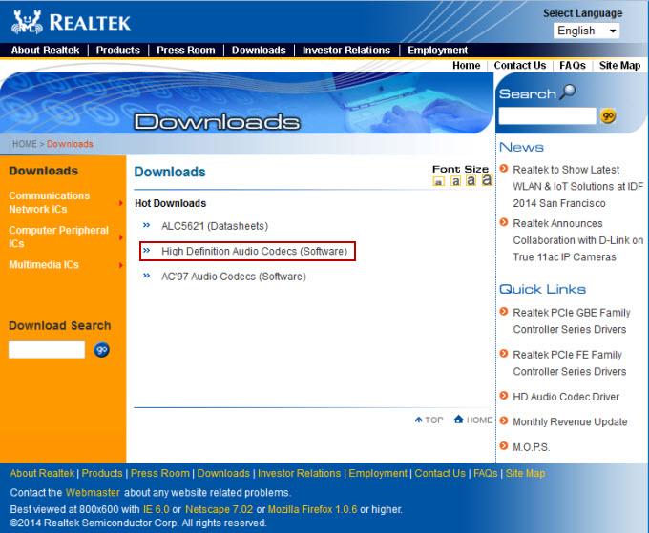This screenshot has width=649, height=533.
Task: Click orange bullet next to Monthly Revenue Update
Action: [504, 420]
